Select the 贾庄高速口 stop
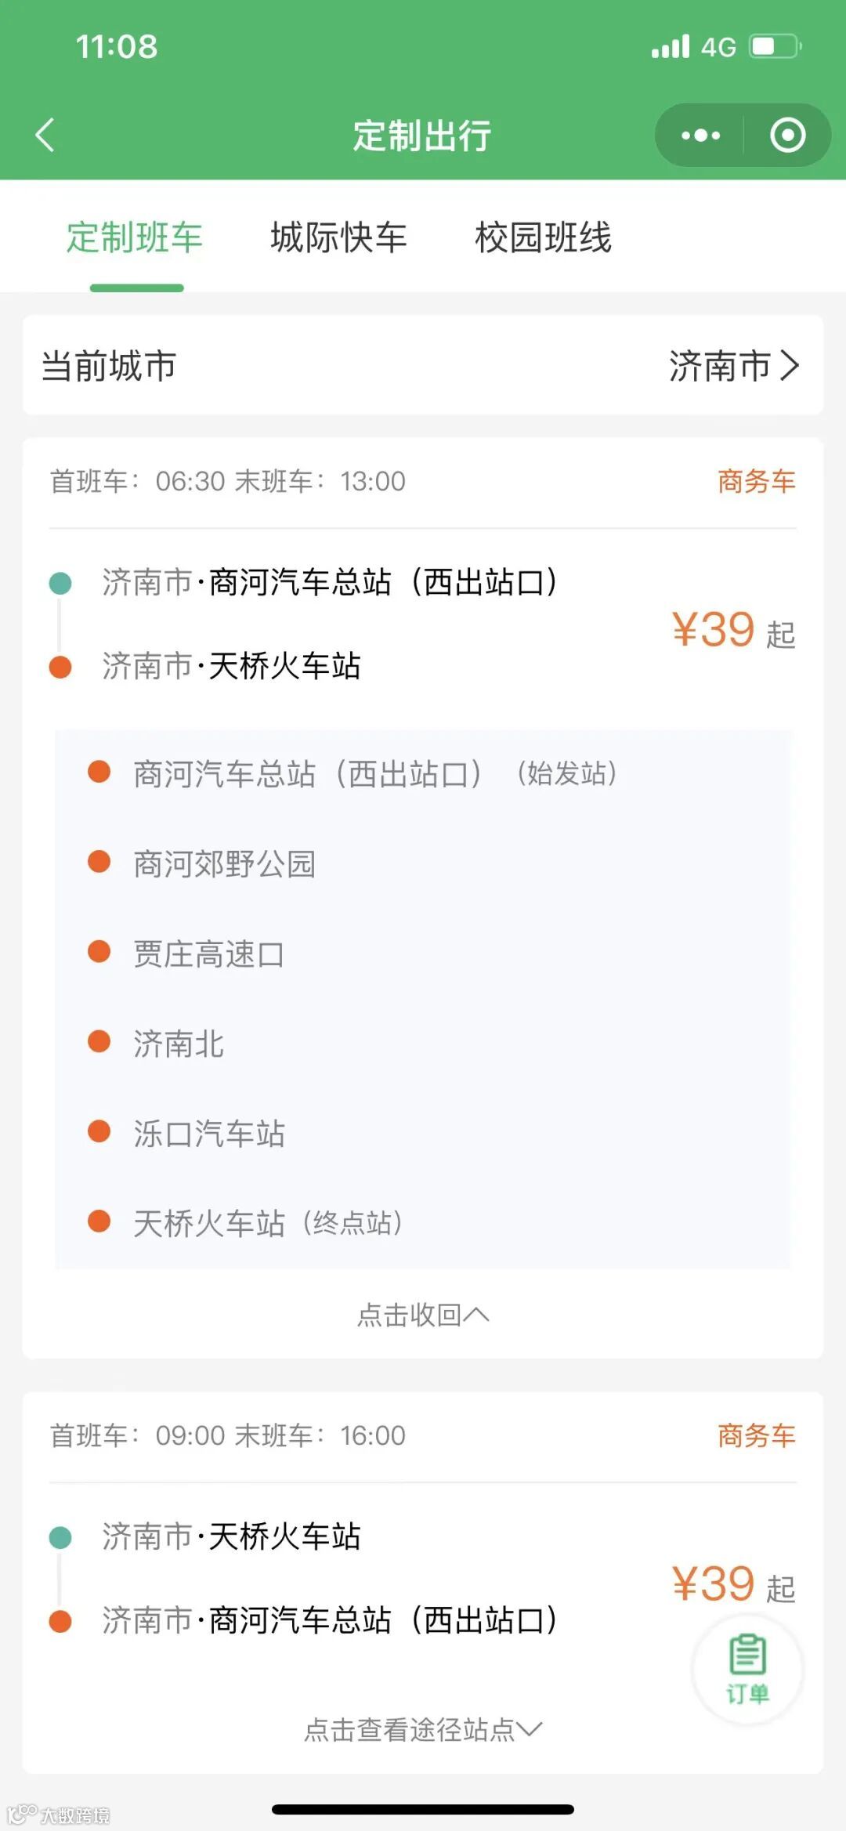846x1831 pixels. tap(209, 954)
